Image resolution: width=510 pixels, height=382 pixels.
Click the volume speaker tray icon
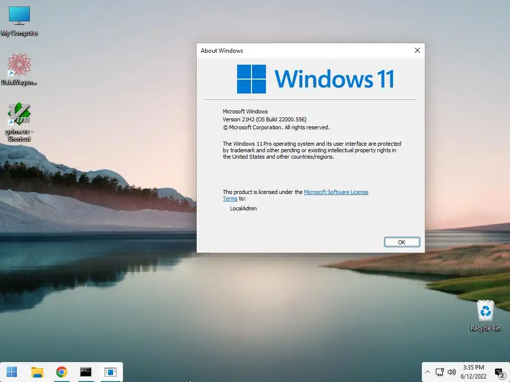pyautogui.click(x=451, y=372)
